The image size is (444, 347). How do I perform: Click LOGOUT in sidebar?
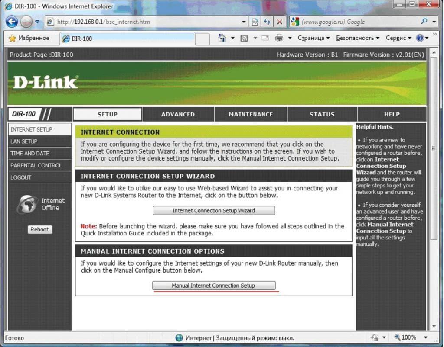click(x=39, y=177)
